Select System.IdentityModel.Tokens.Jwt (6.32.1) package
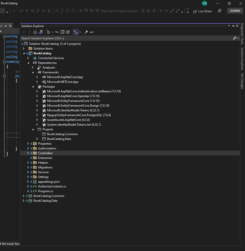Viewport: 245px width, 251px height. pos(74,125)
